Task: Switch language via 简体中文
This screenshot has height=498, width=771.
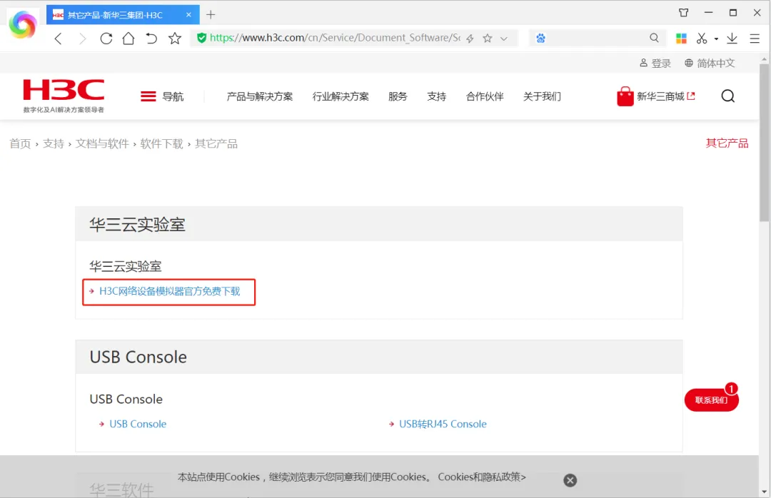Action: tap(710, 63)
